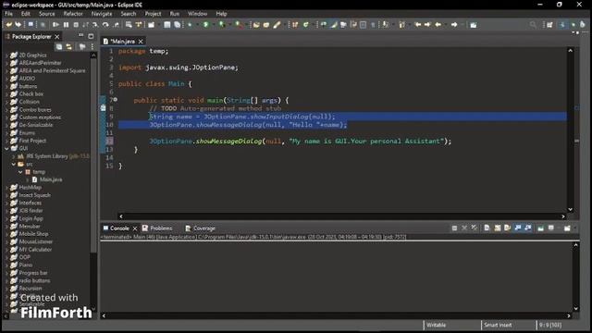Viewport: 592px width, 333px height.
Task: Open the Source menu
Action: [x=47, y=14]
